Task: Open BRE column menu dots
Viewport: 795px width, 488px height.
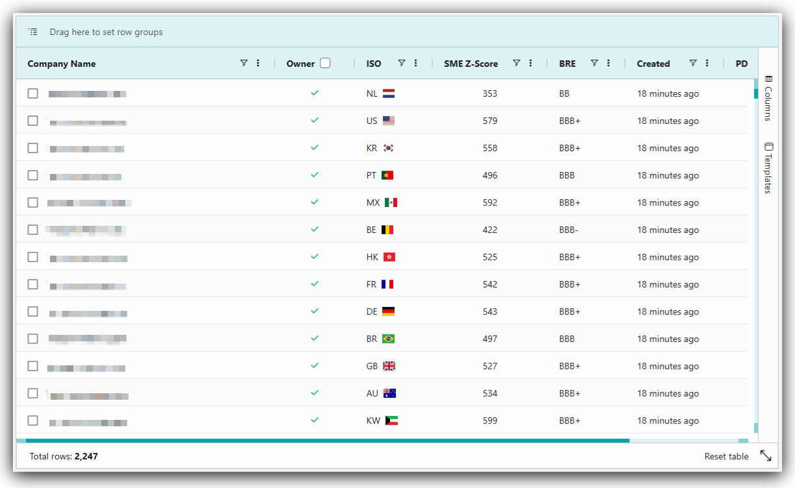Action: tap(609, 63)
